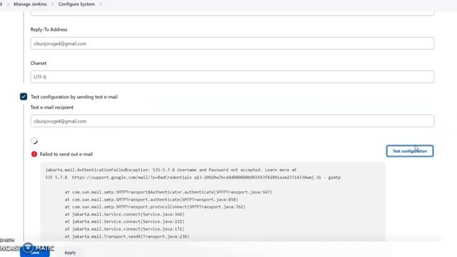Select the Transport.send0 Transport.java:230 line
The image size is (457, 257).
tap(127, 236)
